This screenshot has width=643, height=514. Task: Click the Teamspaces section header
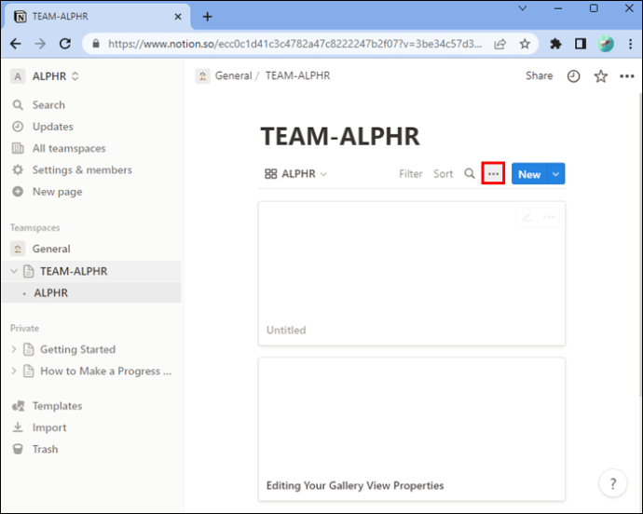click(x=35, y=227)
